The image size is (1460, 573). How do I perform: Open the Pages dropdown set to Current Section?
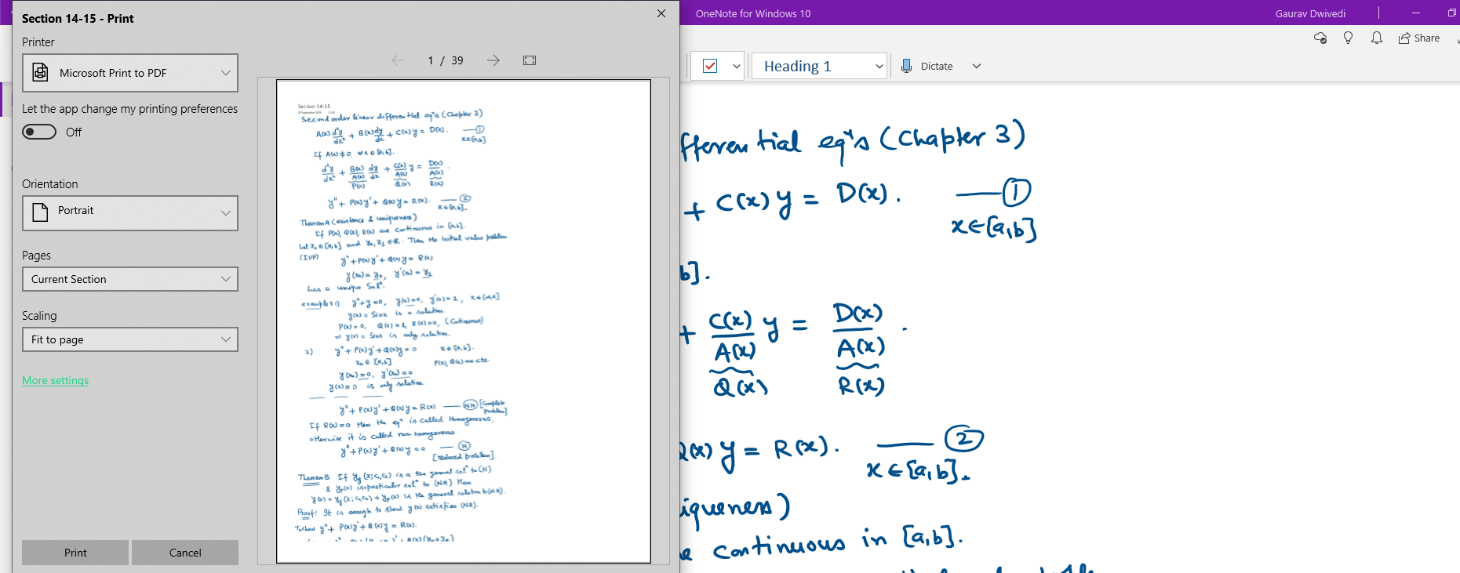130,279
